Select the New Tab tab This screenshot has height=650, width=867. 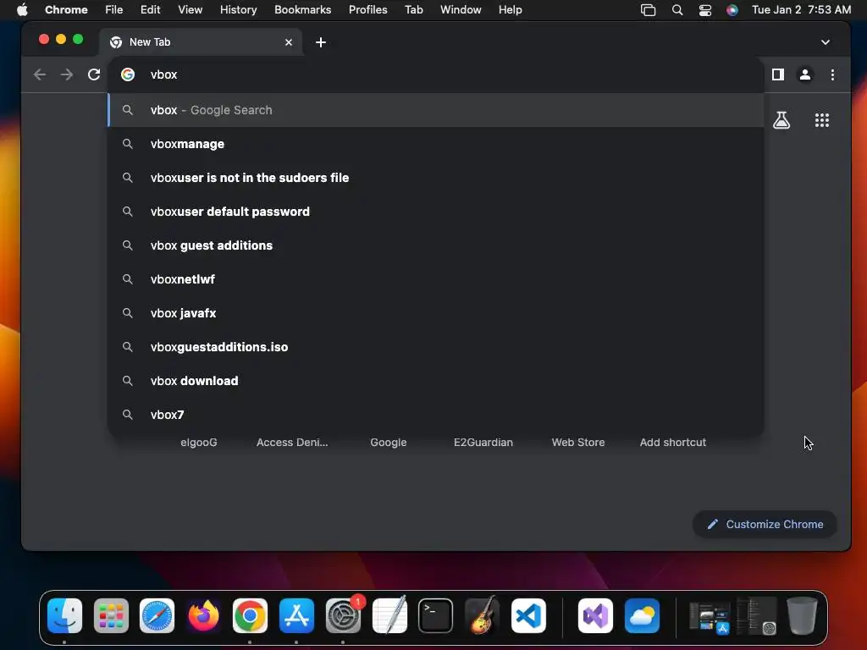[x=201, y=42]
